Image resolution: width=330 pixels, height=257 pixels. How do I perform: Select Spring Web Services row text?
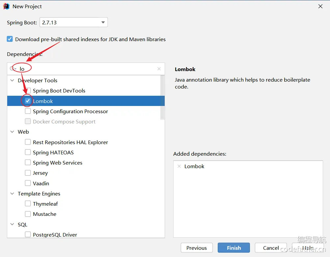[58, 163]
